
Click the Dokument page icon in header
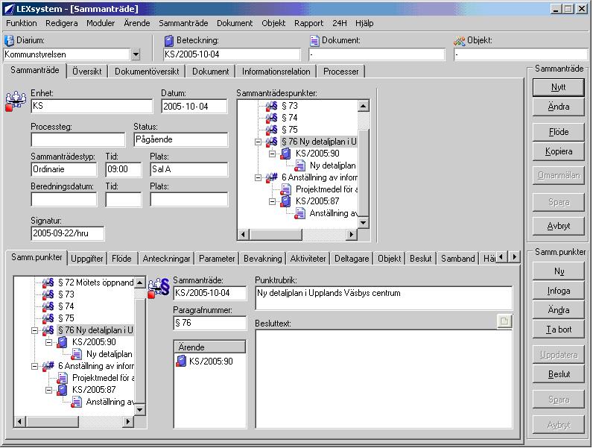pos(314,40)
